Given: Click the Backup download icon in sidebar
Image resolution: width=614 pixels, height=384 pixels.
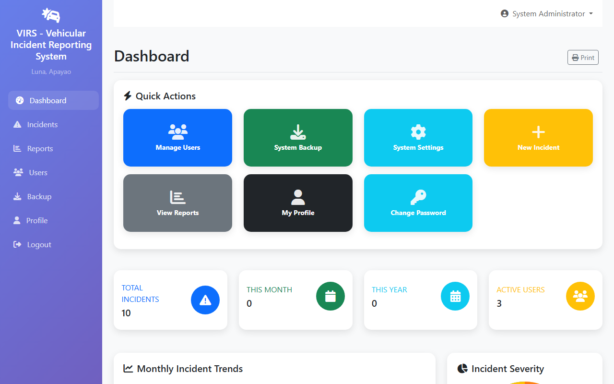Looking at the screenshot, I should pos(17,196).
